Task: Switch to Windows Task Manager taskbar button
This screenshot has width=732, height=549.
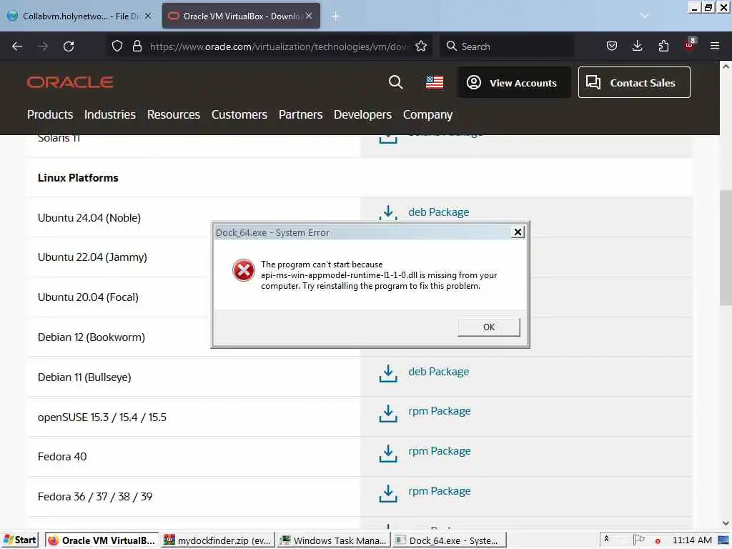Action: point(334,540)
